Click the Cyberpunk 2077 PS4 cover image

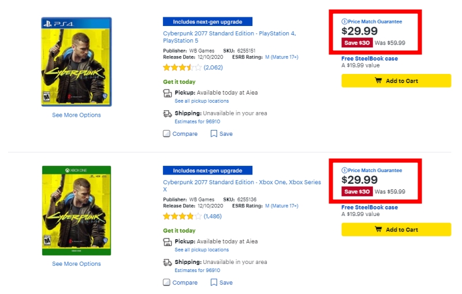click(x=76, y=62)
